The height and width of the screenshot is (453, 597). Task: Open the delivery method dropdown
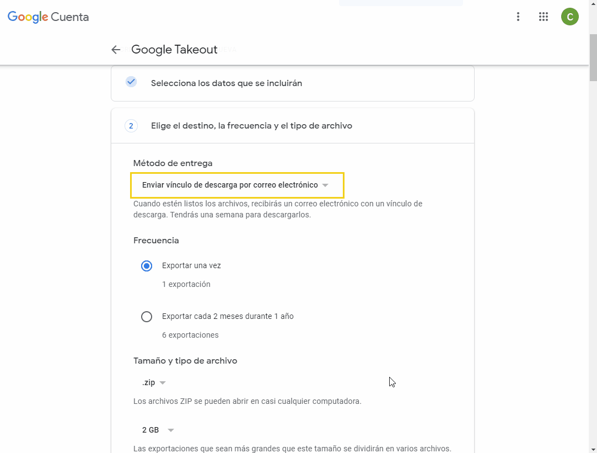(x=237, y=185)
